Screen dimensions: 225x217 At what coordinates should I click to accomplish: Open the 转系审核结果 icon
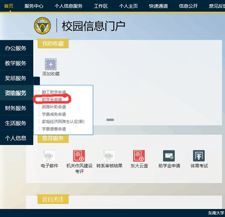click(109, 156)
